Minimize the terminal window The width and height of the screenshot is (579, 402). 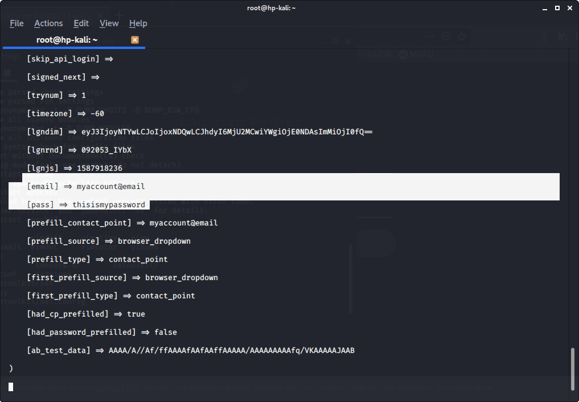(x=545, y=8)
